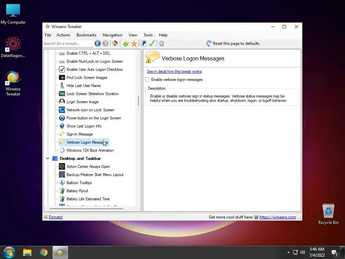Click the Backup/Restore Start Menu Layout icon
Image resolution: width=345 pixels, height=259 pixels.
(62, 175)
